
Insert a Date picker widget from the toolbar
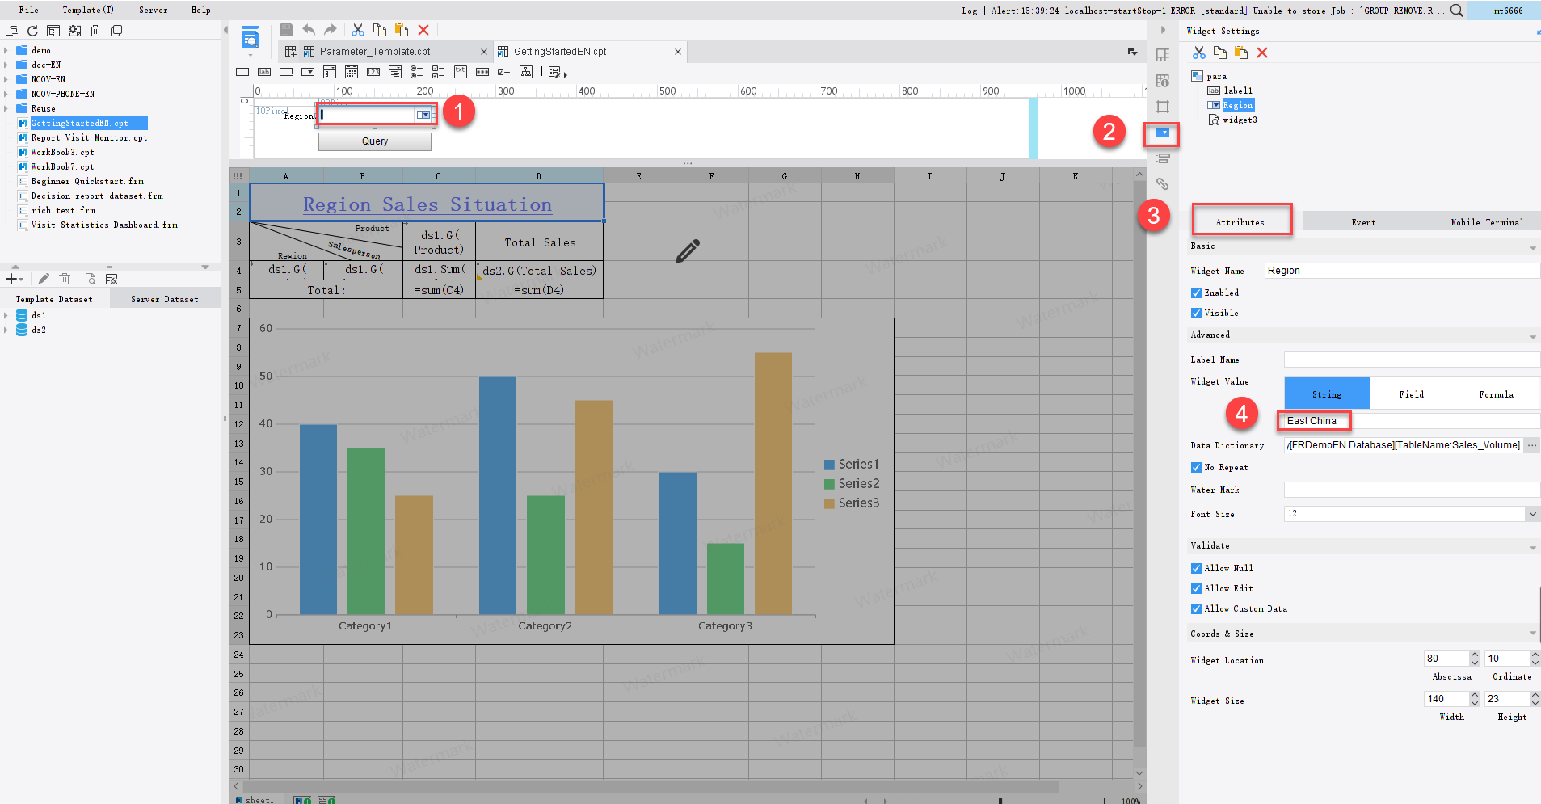point(352,72)
